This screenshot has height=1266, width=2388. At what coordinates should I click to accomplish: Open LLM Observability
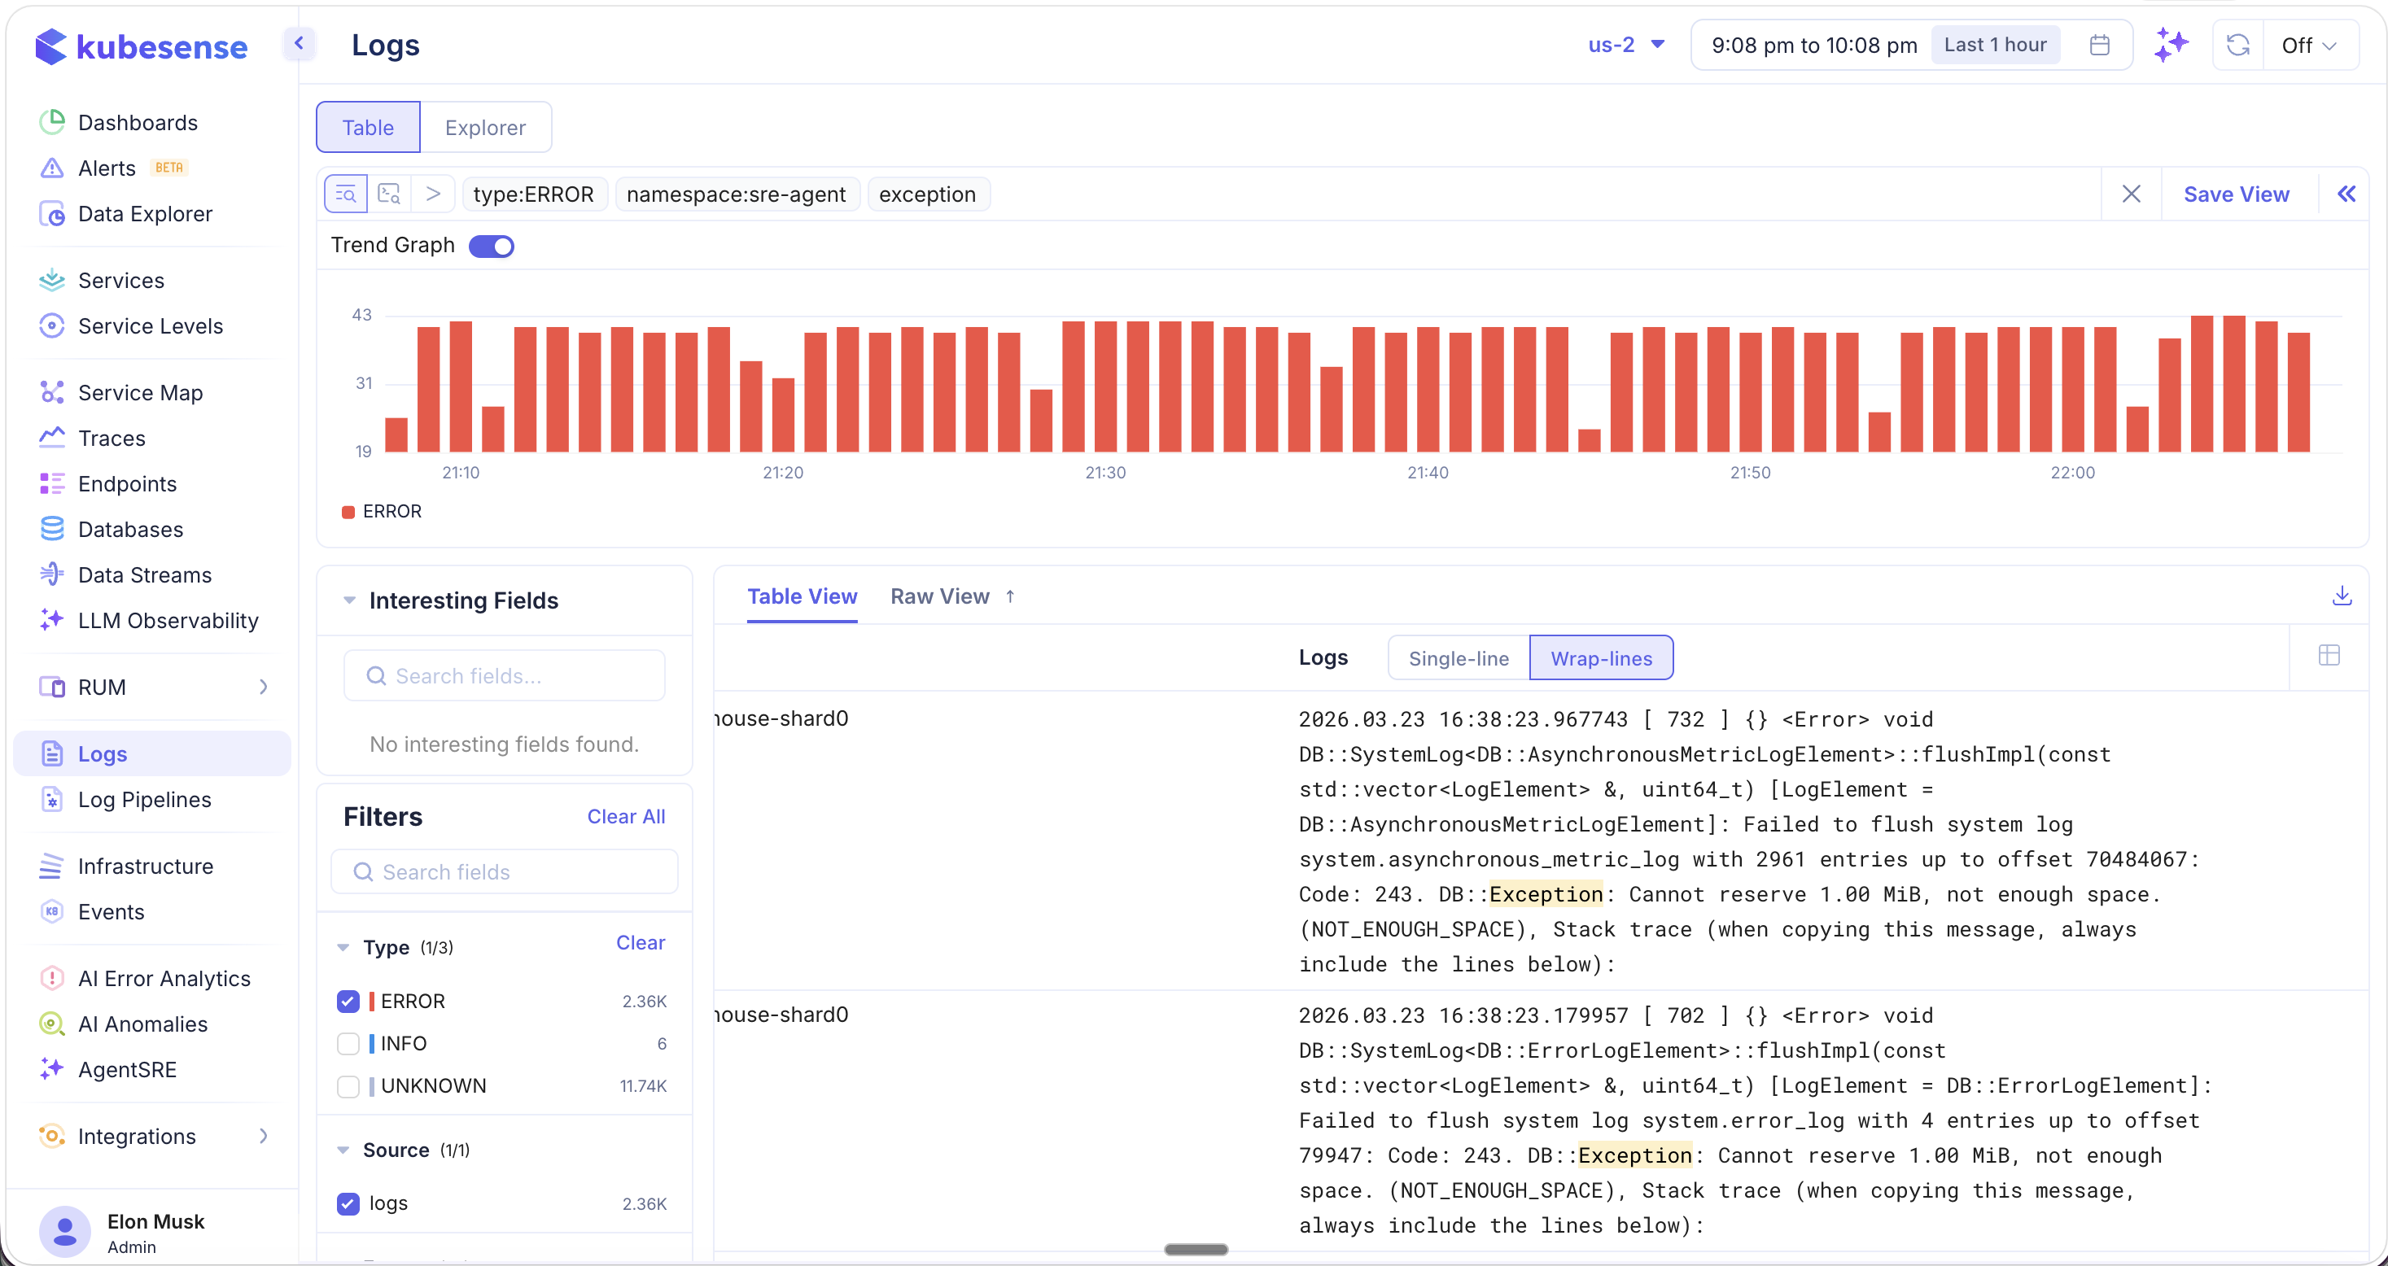click(168, 620)
